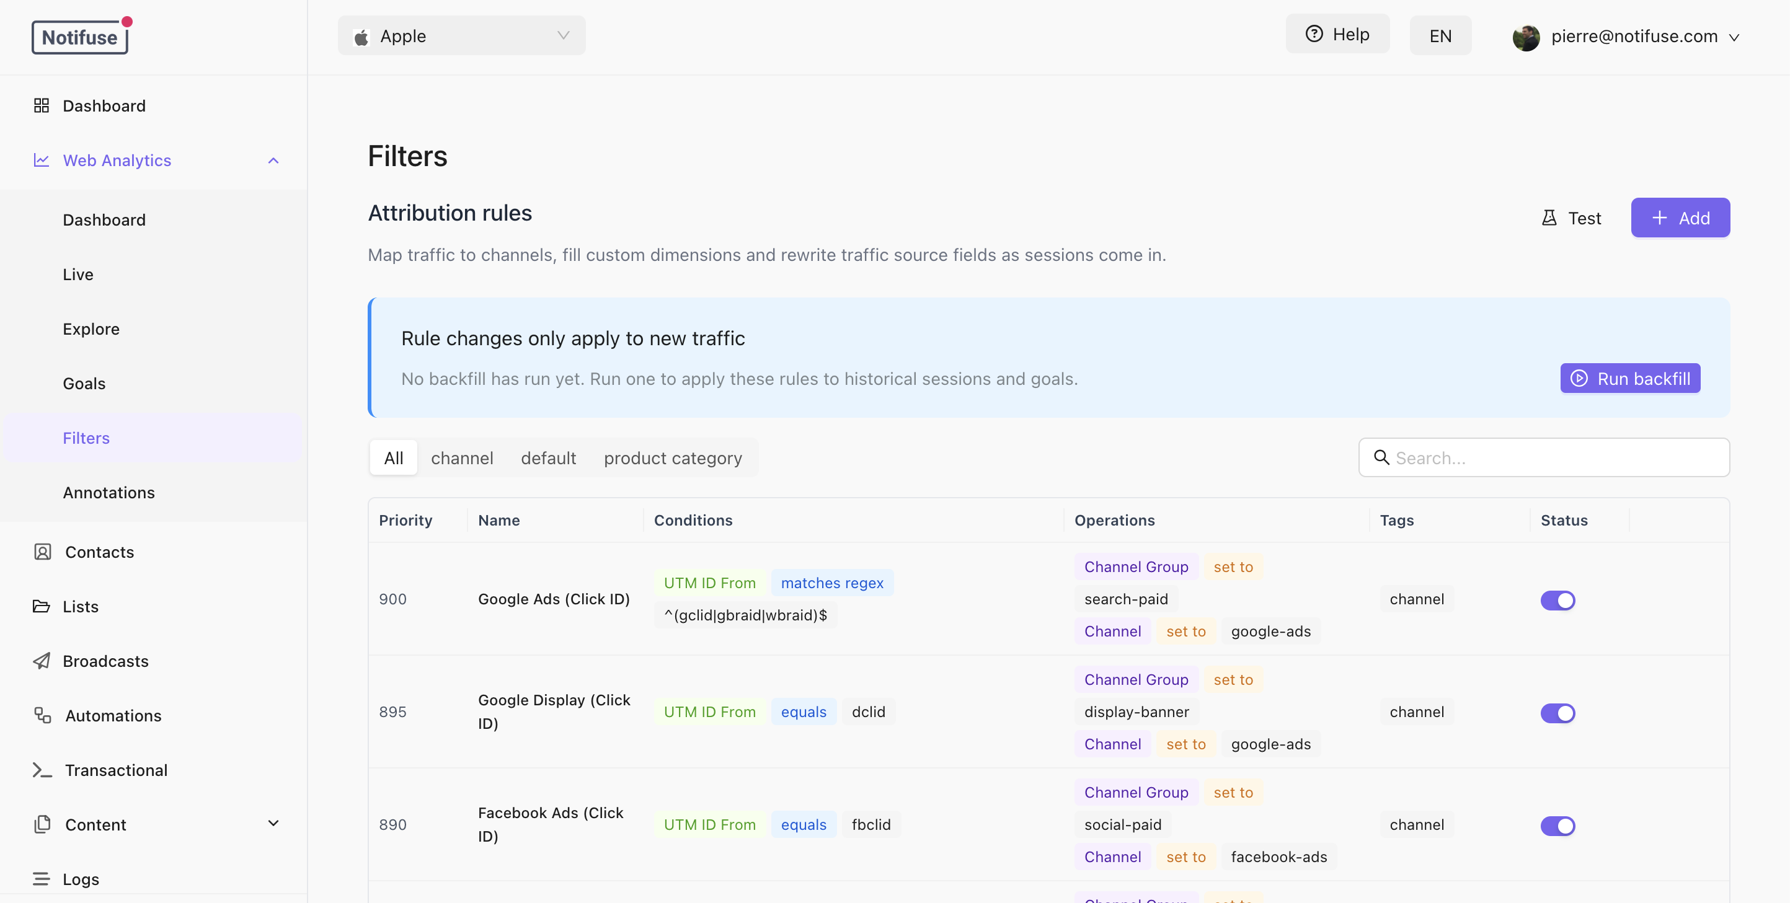Click the Contacts person icon

(42, 552)
